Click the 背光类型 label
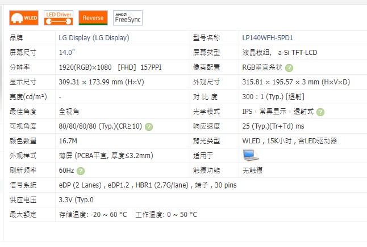 pos(206,140)
